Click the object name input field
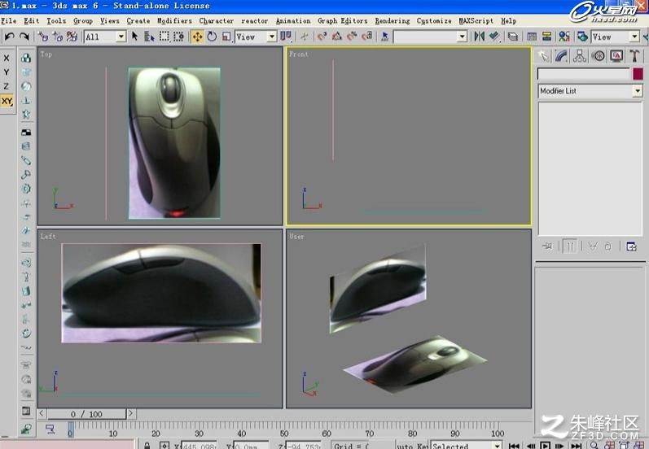This screenshot has height=449, width=649. 584,74
